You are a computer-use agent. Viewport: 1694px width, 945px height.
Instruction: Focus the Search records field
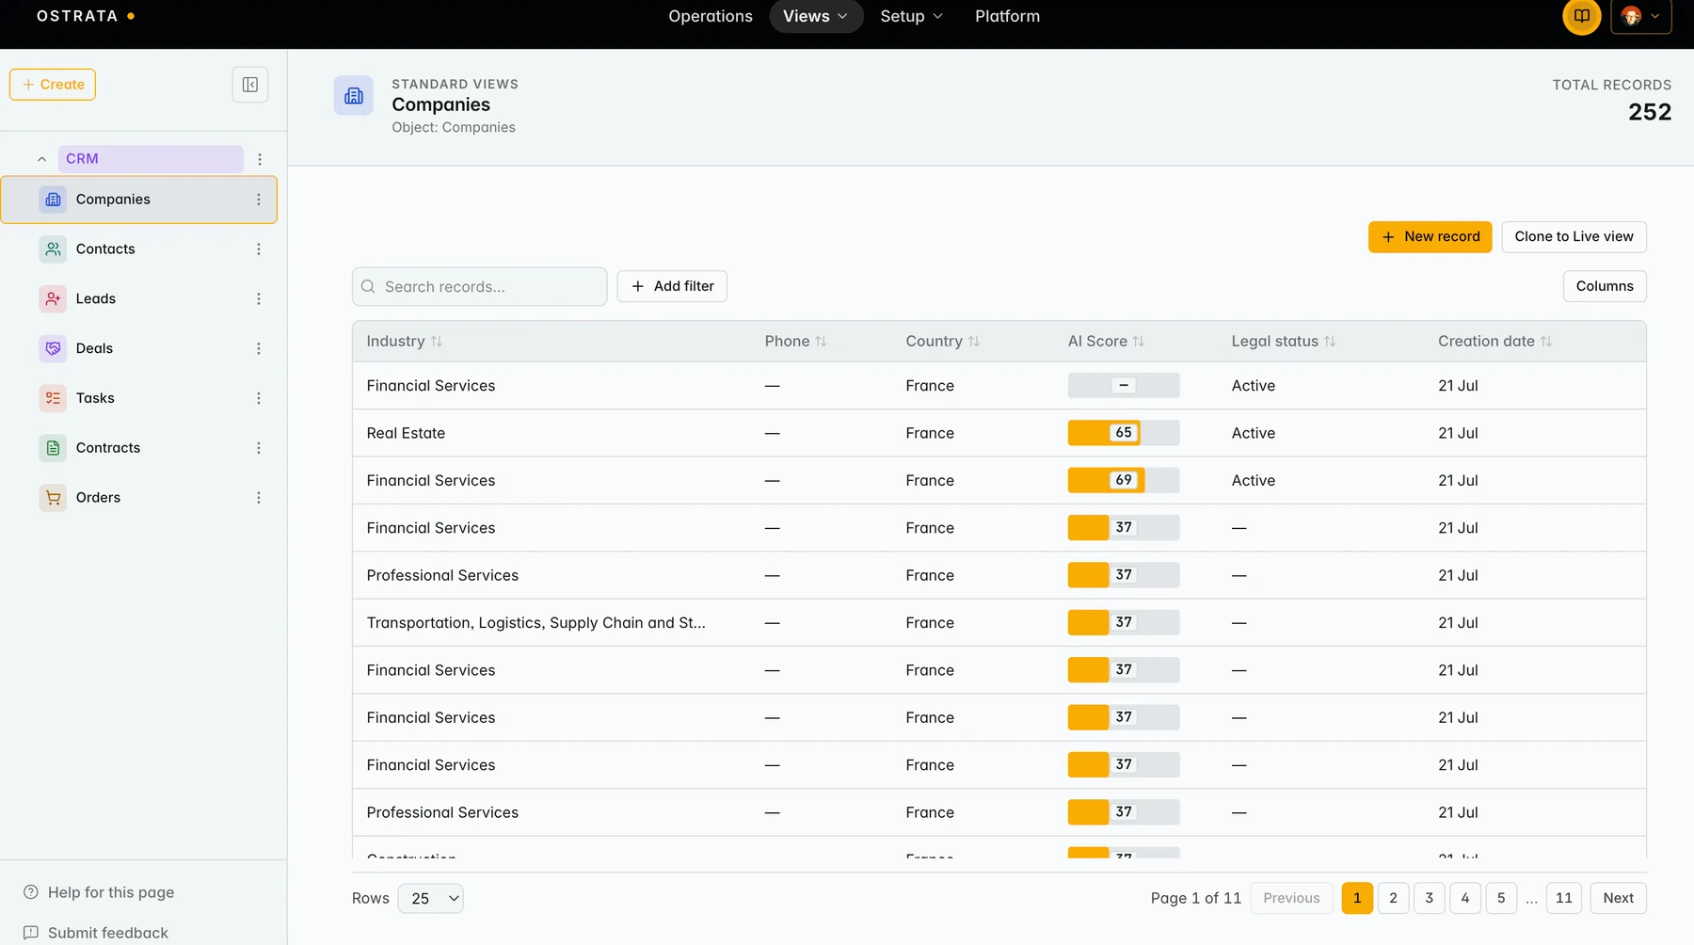click(x=480, y=287)
